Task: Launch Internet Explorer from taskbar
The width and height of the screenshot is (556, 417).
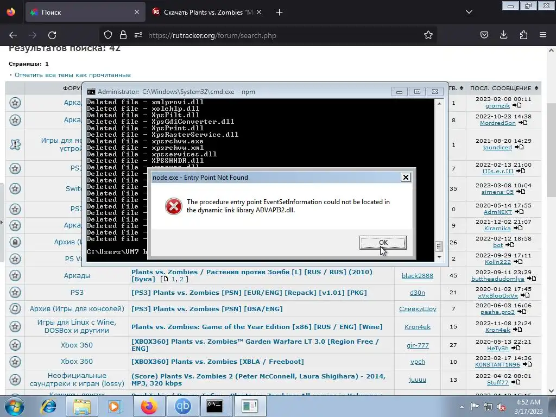Action: click(x=48, y=406)
